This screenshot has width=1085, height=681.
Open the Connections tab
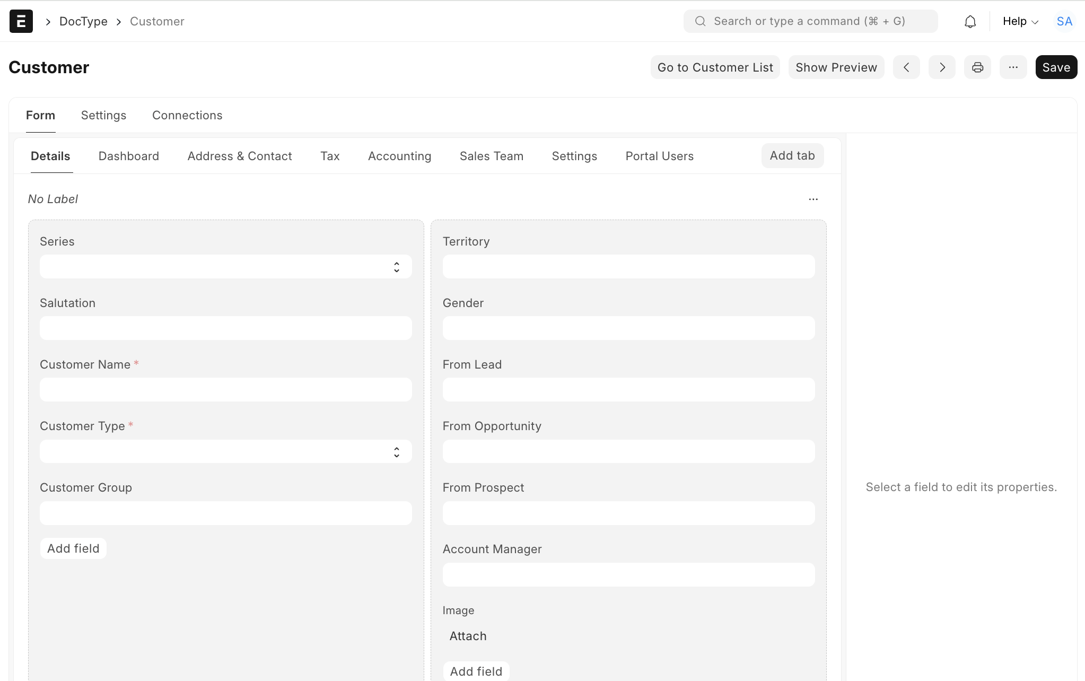pyautogui.click(x=187, y=115)
